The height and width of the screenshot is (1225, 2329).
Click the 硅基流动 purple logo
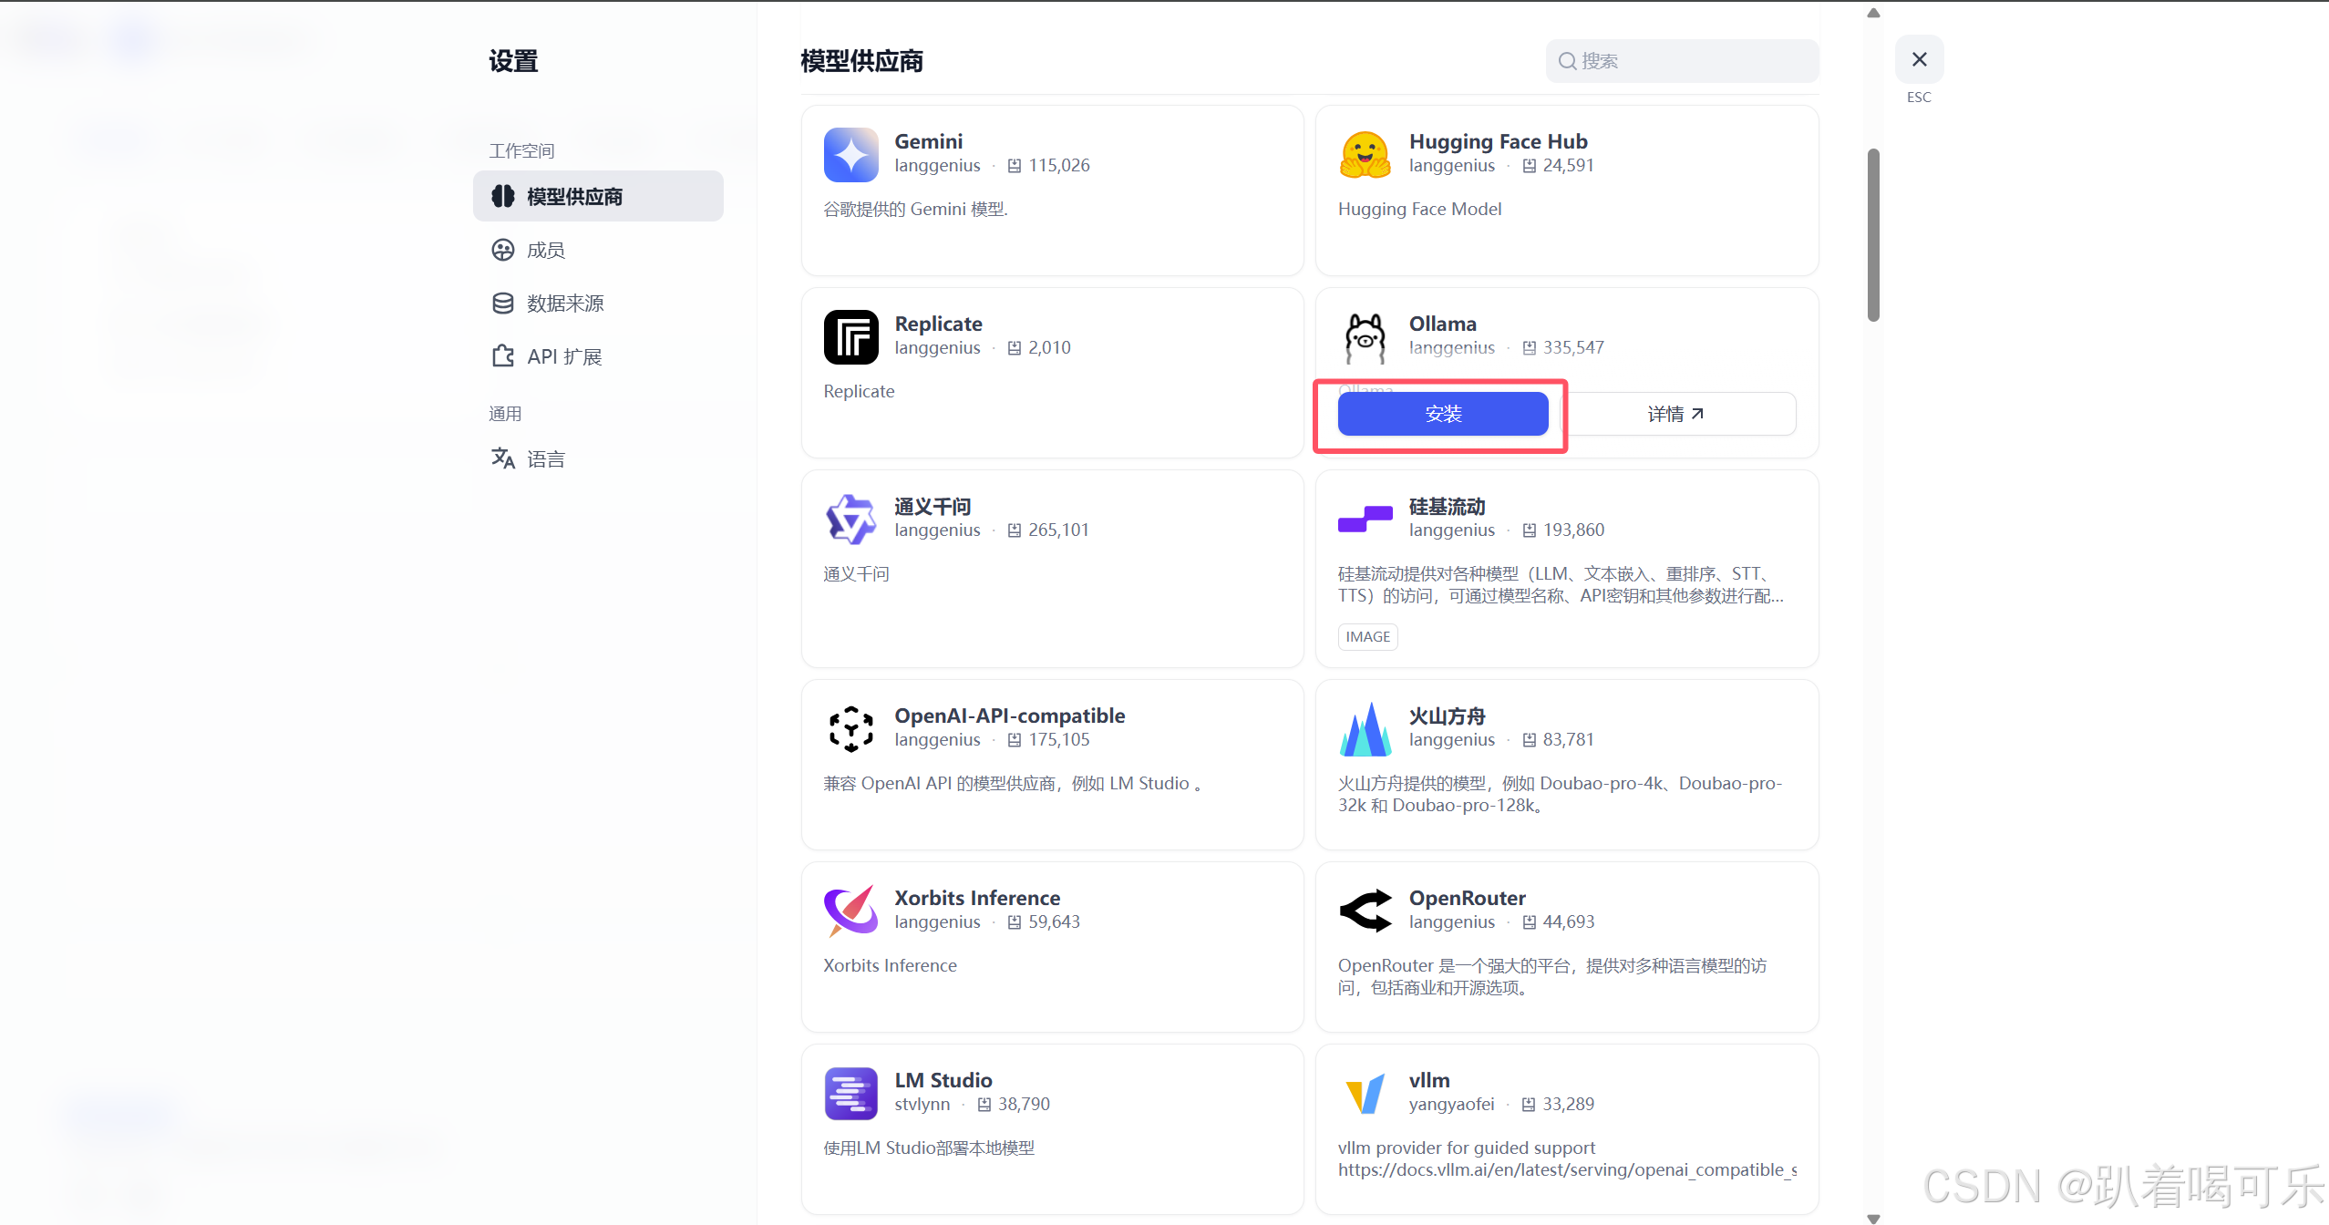pos(1365,519)
